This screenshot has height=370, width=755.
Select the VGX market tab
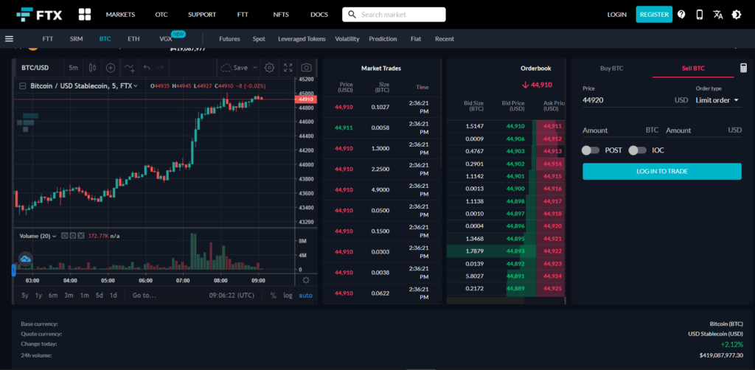click(x=166, y=38)
